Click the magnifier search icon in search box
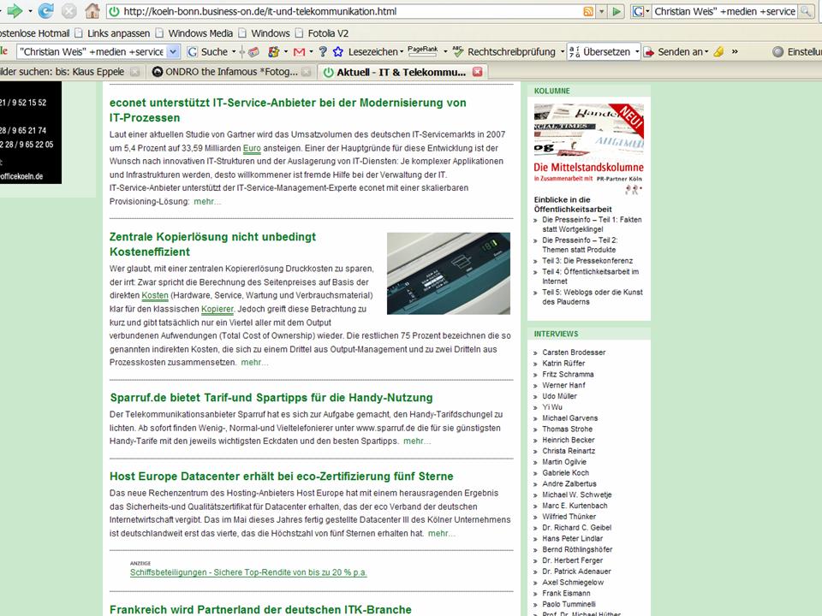This screenshot has width=822, height=616. click(x=806, y=11)
